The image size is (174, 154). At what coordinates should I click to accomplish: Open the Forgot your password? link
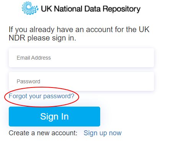coord(41,96)
